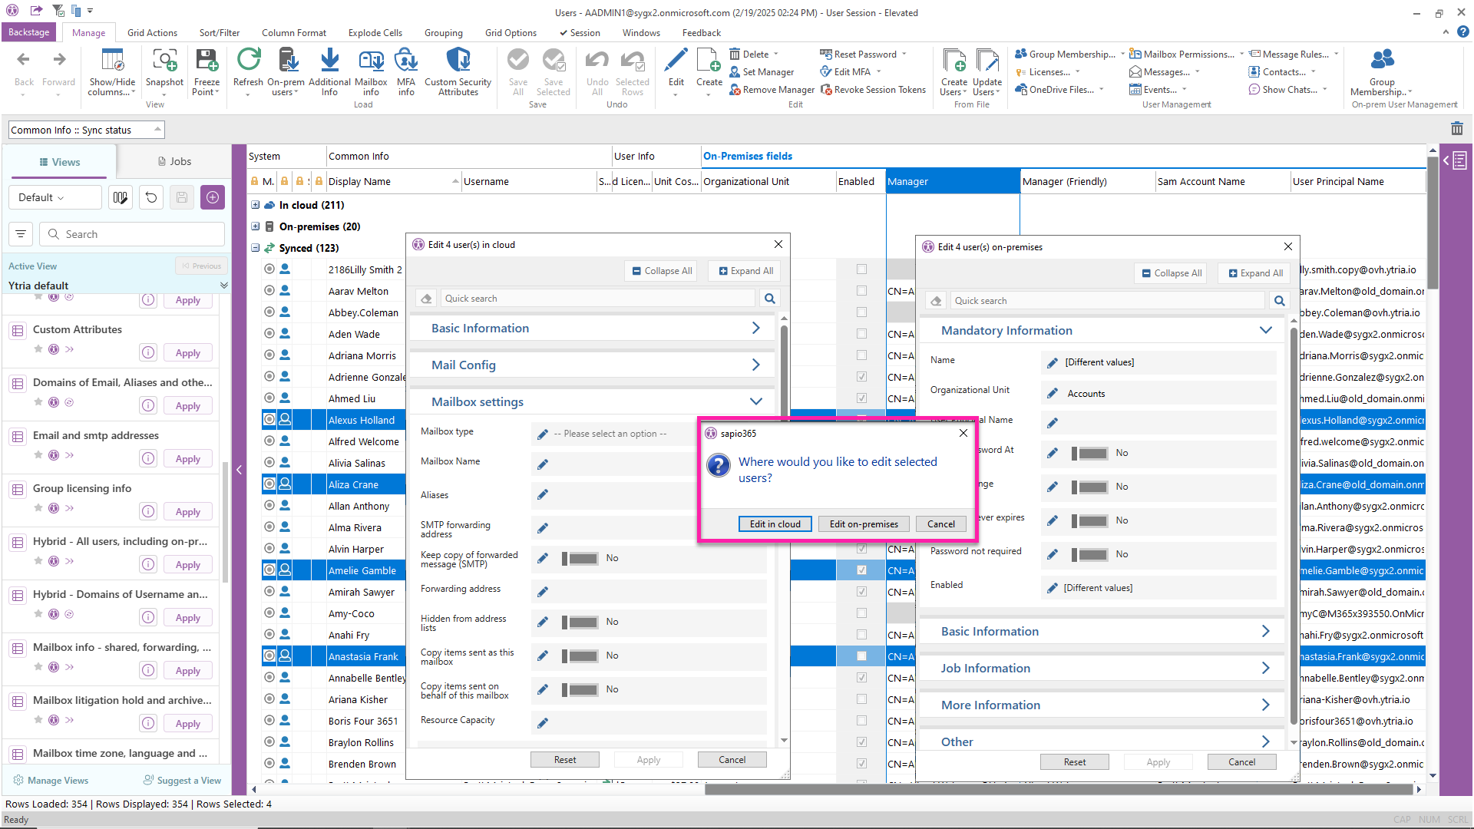Screen dimensions: 1474x829
Task: Toggle Keep copy of forwarded message switch
Action: (x=580, y=559)
